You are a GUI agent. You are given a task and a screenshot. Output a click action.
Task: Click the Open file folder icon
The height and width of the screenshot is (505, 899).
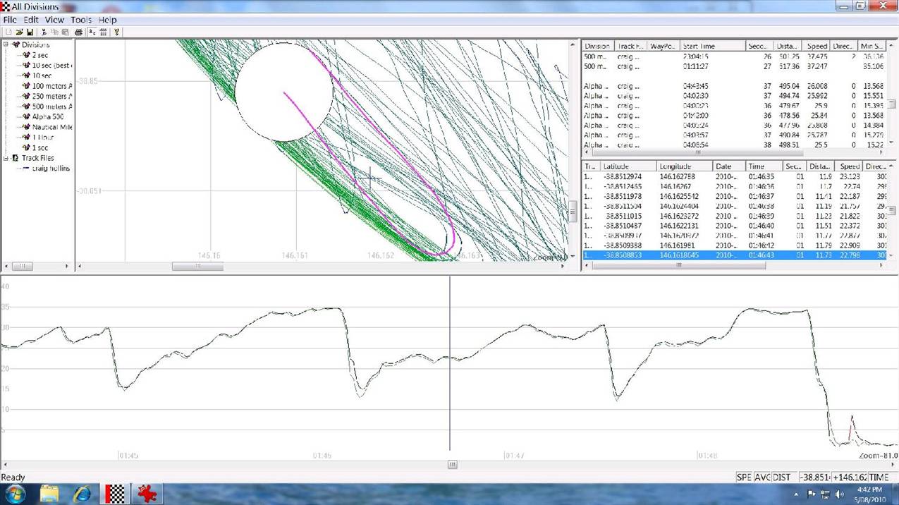19,32
